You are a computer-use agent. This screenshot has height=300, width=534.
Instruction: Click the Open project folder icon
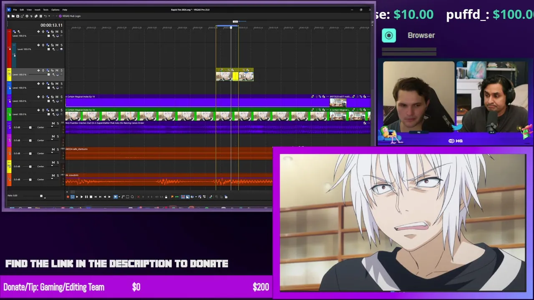[13, 16]
